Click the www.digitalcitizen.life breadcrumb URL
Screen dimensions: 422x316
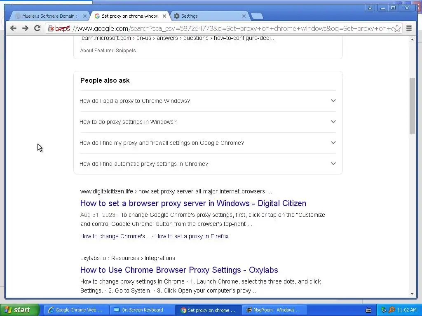pos(176,191)
